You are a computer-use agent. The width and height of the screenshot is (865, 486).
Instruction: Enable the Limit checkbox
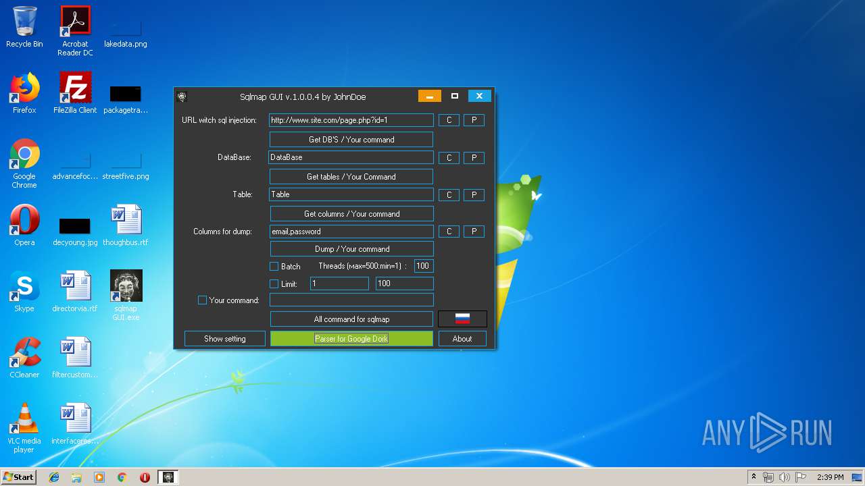pyautogui.click(x=274, y=283)
